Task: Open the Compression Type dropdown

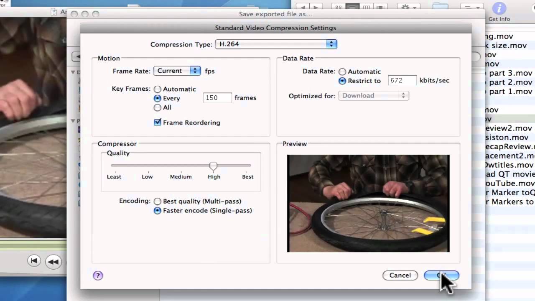Action: point(276,44)
